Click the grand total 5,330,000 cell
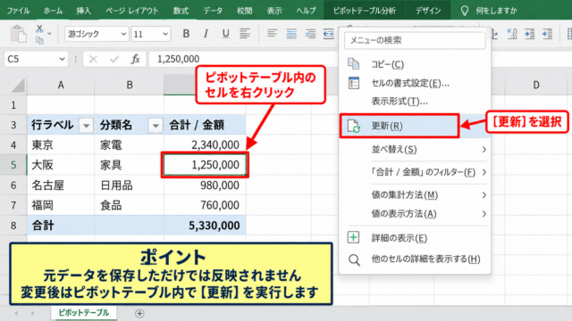The width and height of the screenshot is (572, 321). (x=205, y=226)
